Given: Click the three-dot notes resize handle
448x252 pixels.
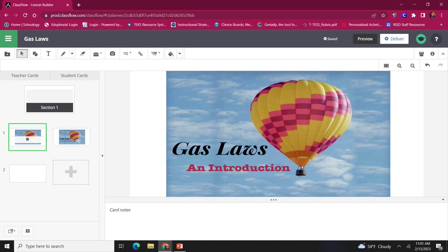Looking at the screenshot, I should tap(274, 200).
